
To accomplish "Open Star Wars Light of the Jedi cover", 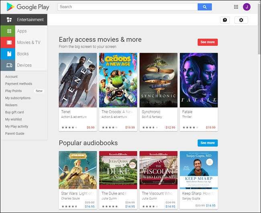I will (x=78, y=170).
